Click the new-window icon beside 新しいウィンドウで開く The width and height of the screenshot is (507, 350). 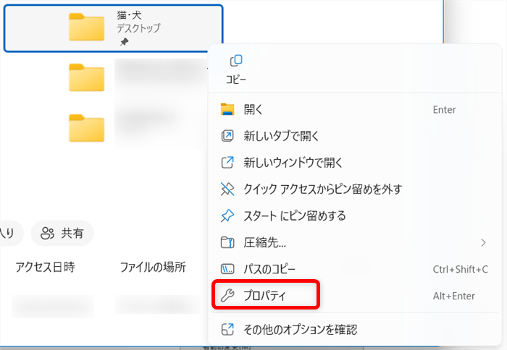pyautogui.click(x=227, y=163)
